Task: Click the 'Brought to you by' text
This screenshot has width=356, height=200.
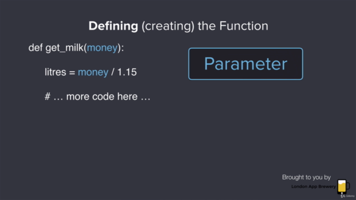Action: 306,177
